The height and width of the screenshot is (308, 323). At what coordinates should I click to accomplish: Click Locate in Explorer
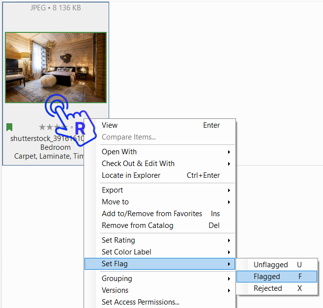point(131,175)
